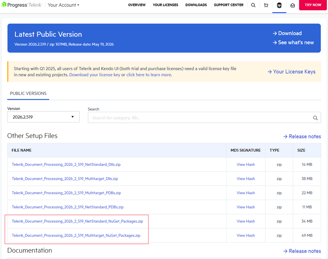
Task: Download Multitarget_NuGet_Packages.zip file
Action: click(x=76, y=236)
